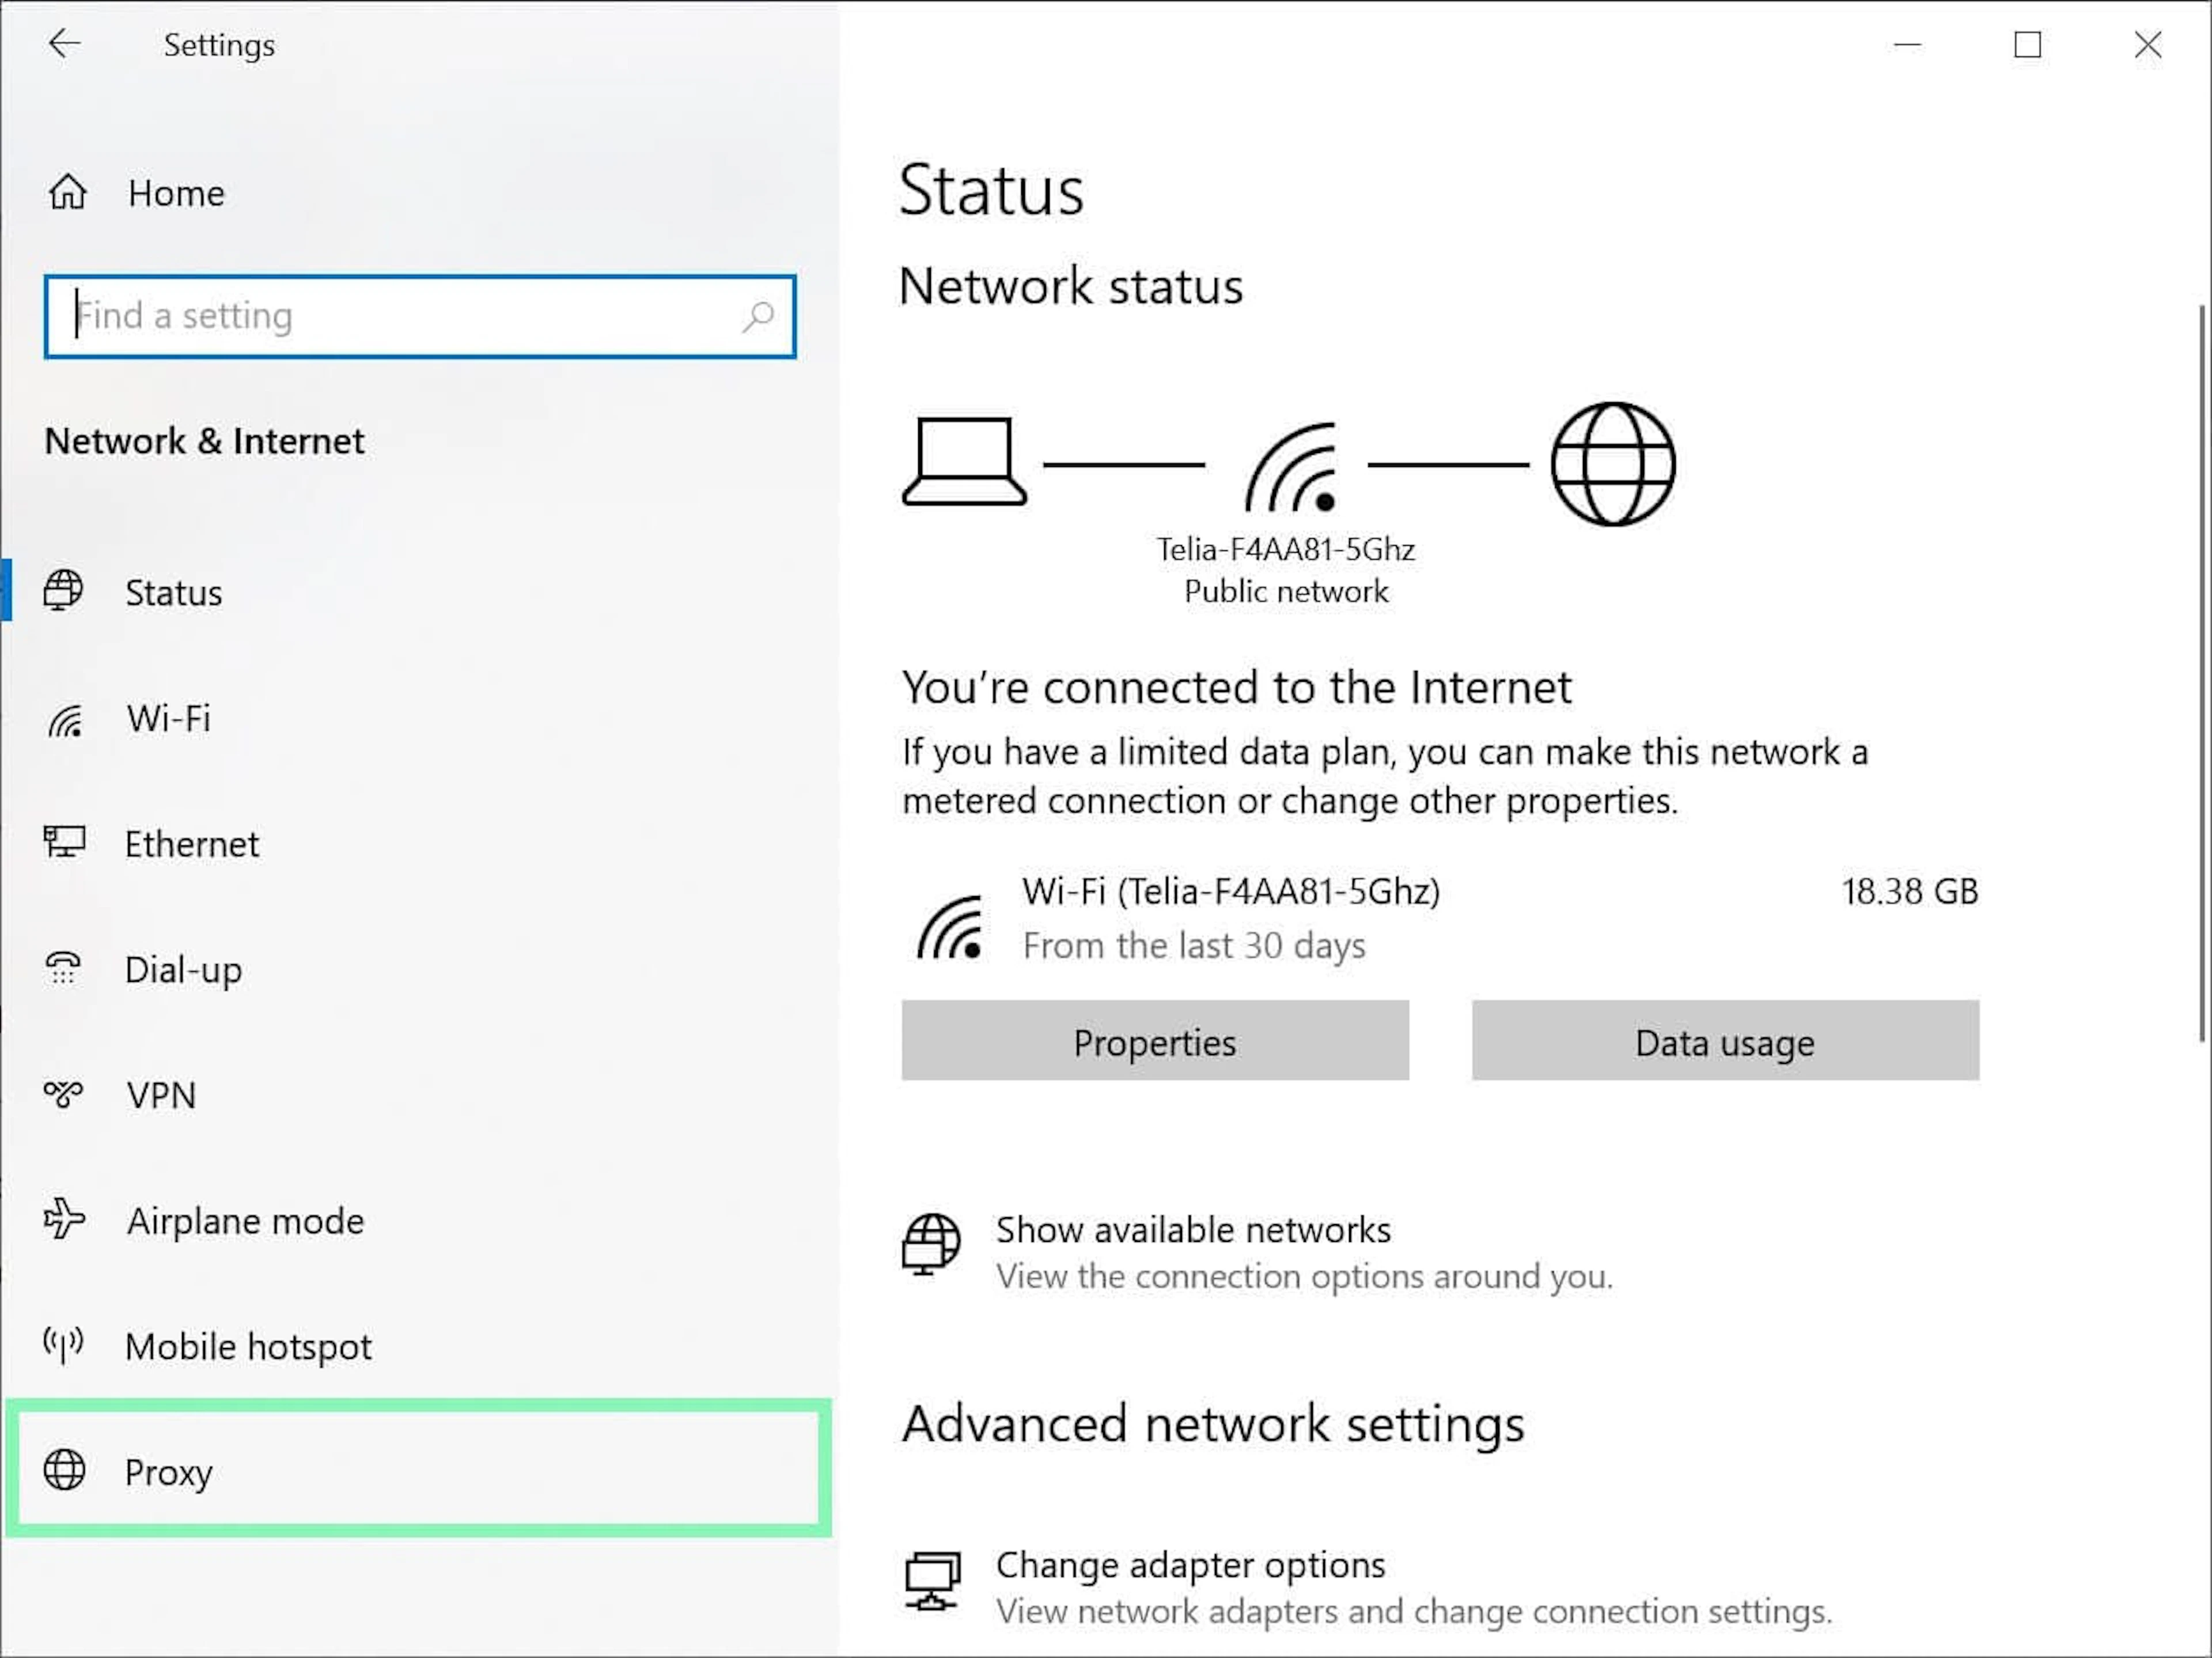Close the Settings window

click(x=2148, y=44)
